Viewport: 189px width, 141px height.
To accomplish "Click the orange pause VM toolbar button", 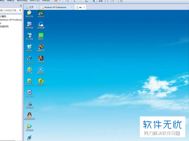I will point(56,1).
